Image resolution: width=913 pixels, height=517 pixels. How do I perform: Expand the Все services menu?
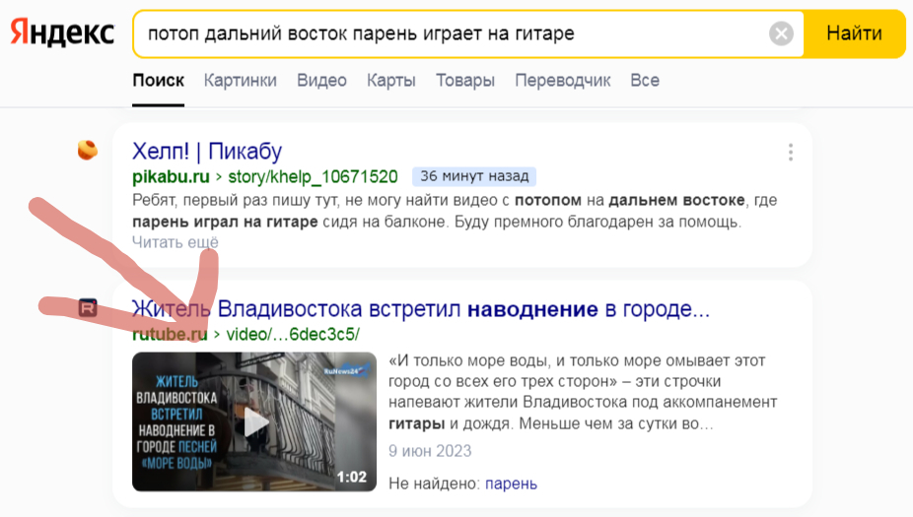coord(645,80)
